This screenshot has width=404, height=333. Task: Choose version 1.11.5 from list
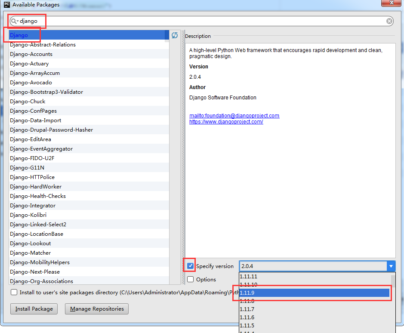(315, 326)
